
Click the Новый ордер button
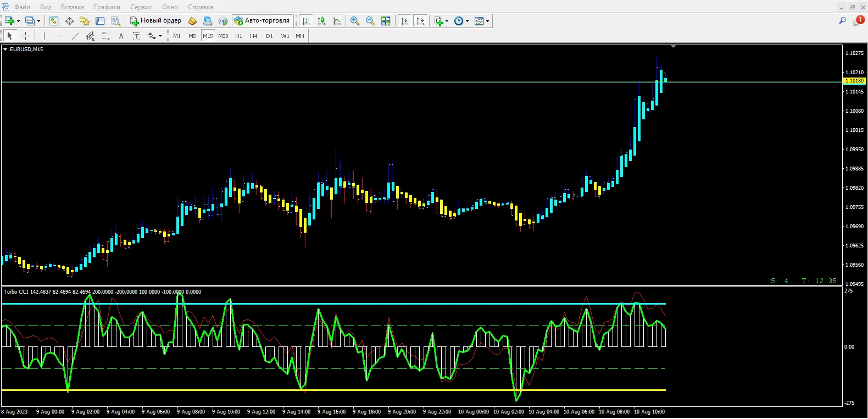[x=155, y=21]
